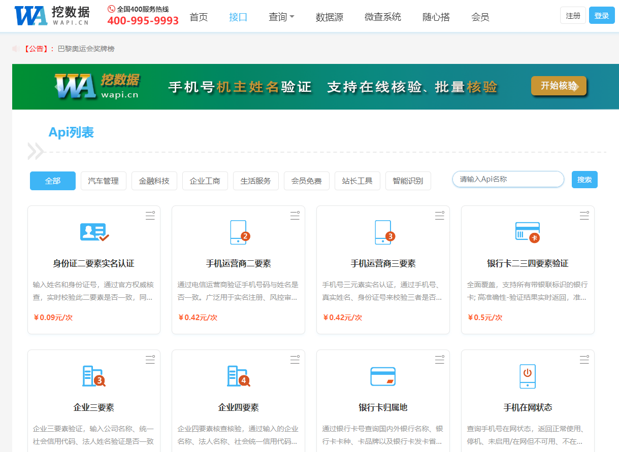
Task: Open the menu icon on 企业四要素 card
Action: [295, 360]
